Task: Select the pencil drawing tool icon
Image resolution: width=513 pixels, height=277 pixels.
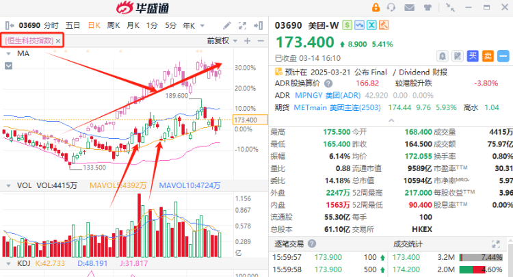Action: coord(226,25)
